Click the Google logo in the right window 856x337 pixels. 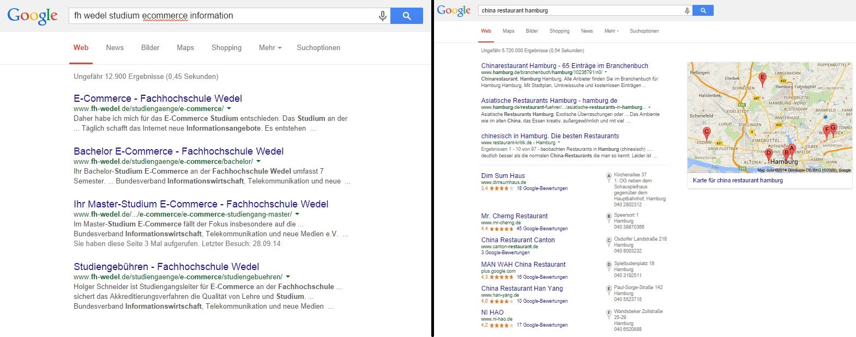click(x=454, y=10)
